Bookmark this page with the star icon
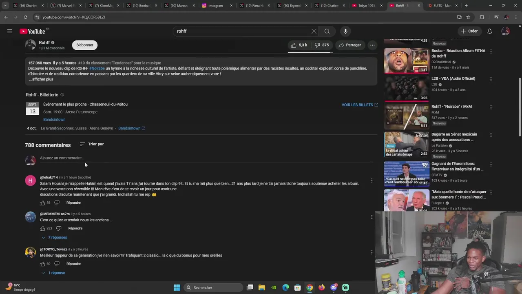 coord(468,17)
